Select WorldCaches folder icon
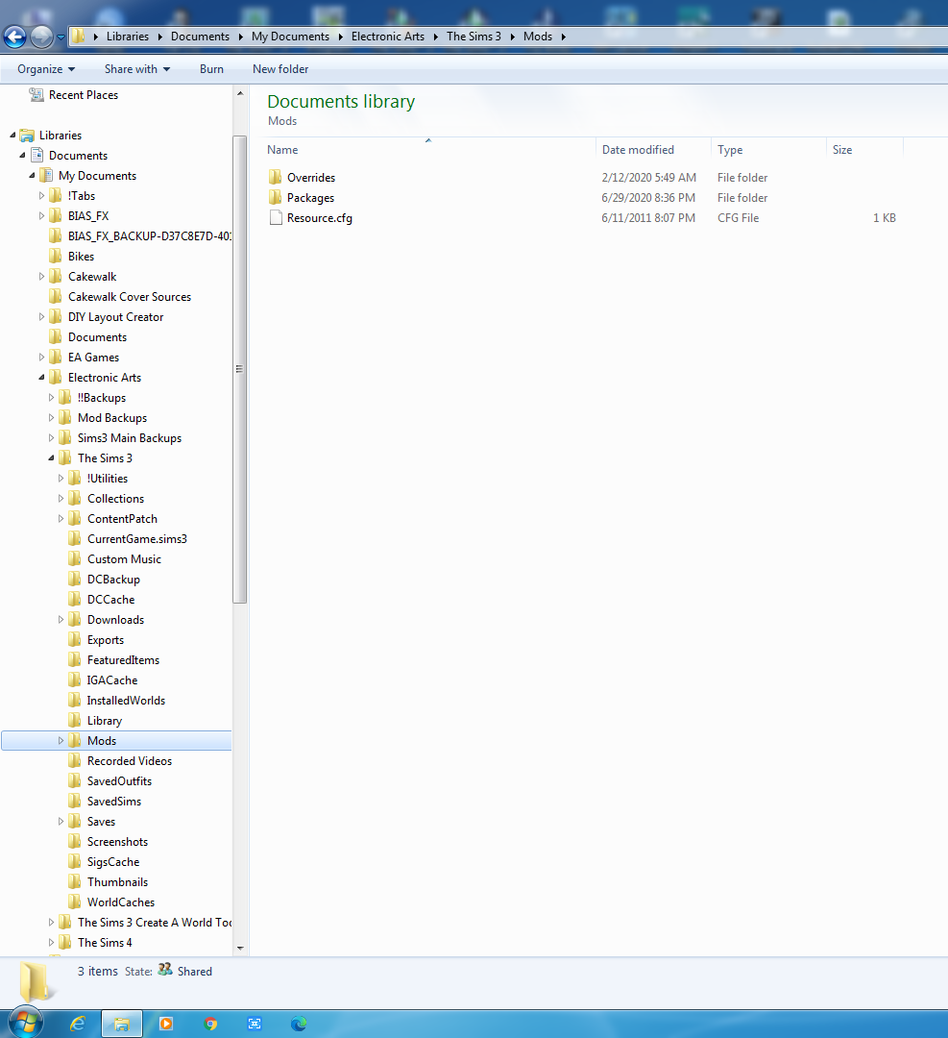Image resolution: width=948 pixels, height=1038 pixels. [x=75, y=902]
